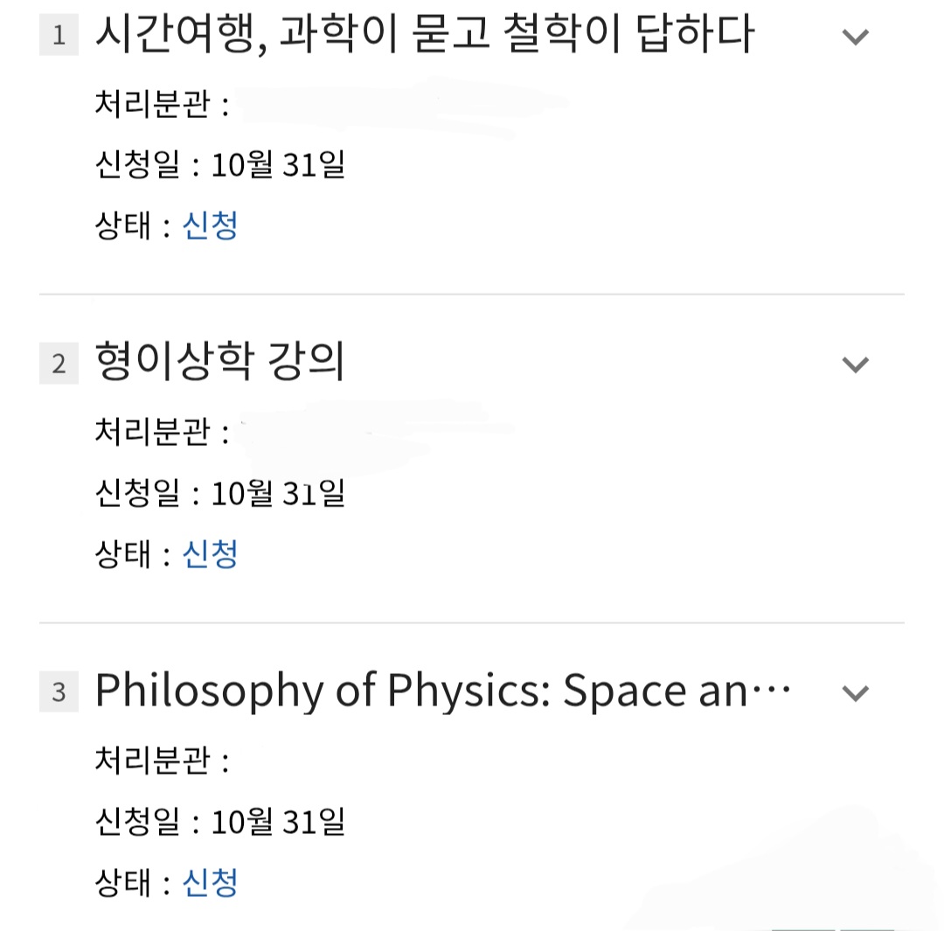Viewport: 944px width, 931px height.
Task: Open the Philosophy of Physics: Space title
Action: 442,691
